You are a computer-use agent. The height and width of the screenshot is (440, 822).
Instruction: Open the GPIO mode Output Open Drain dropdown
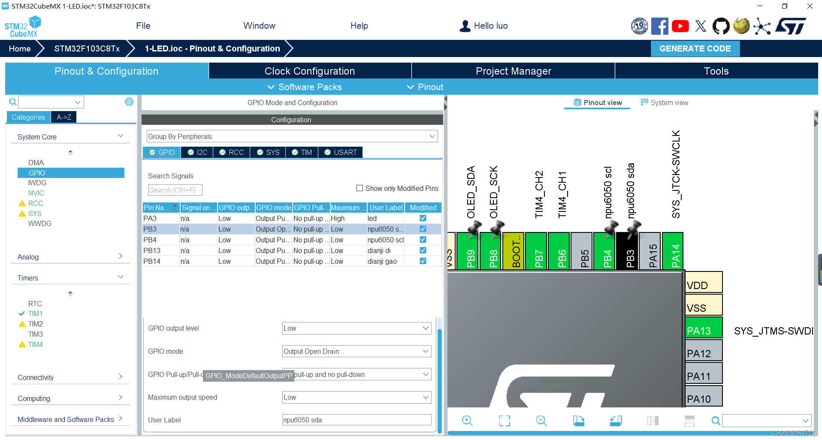coord(357,351)
